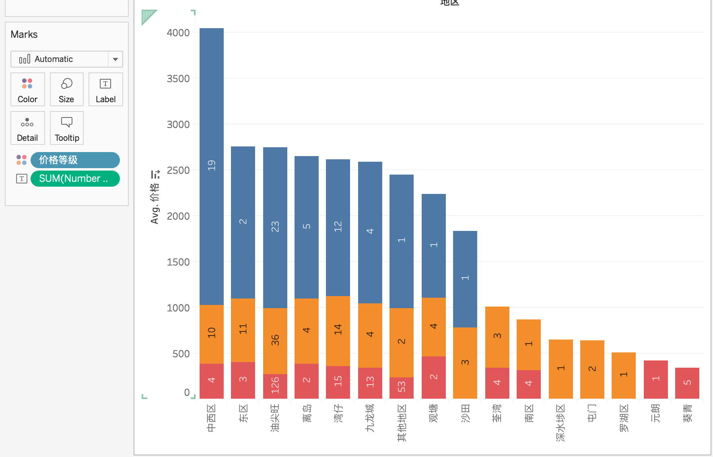Select the orange segment labeled 3 in 沙田 bar
The image size is (713, 457).
pyautogui.click(x=465, y=363)
